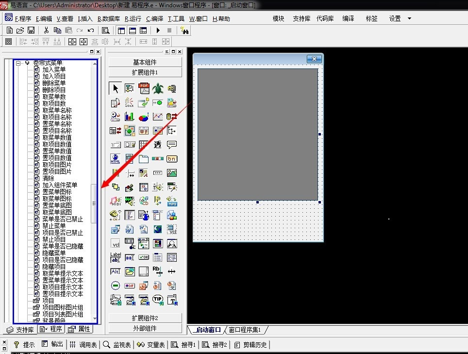Click the Save floppy disk toolbar icon

click(x=31, y=31)
